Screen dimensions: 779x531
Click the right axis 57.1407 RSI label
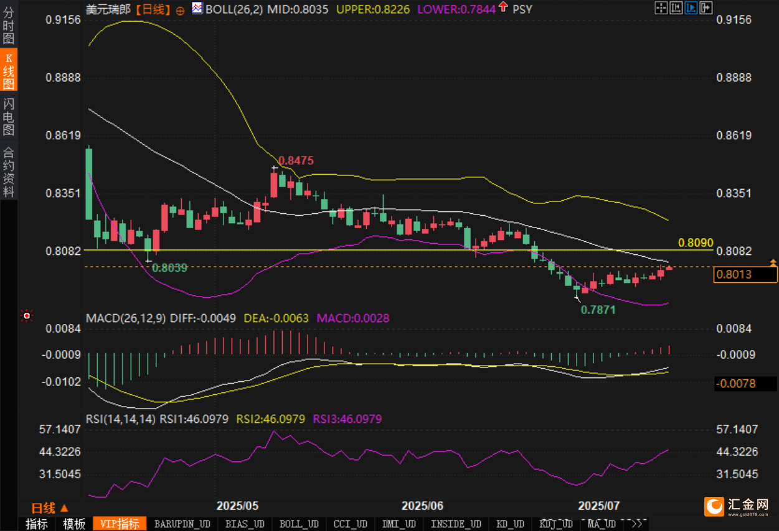point(738,429)
